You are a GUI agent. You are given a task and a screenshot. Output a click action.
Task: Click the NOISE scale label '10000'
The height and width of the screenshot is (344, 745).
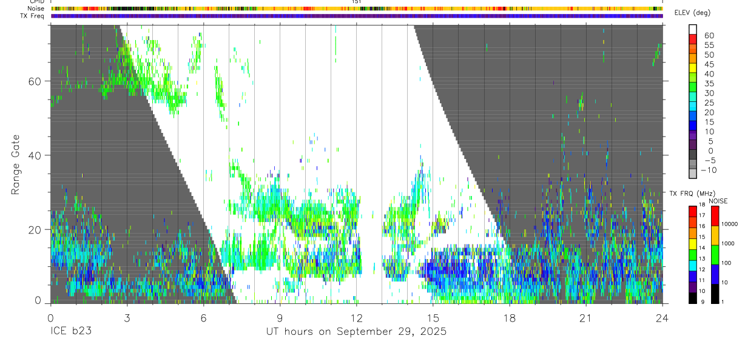point(731,224)
